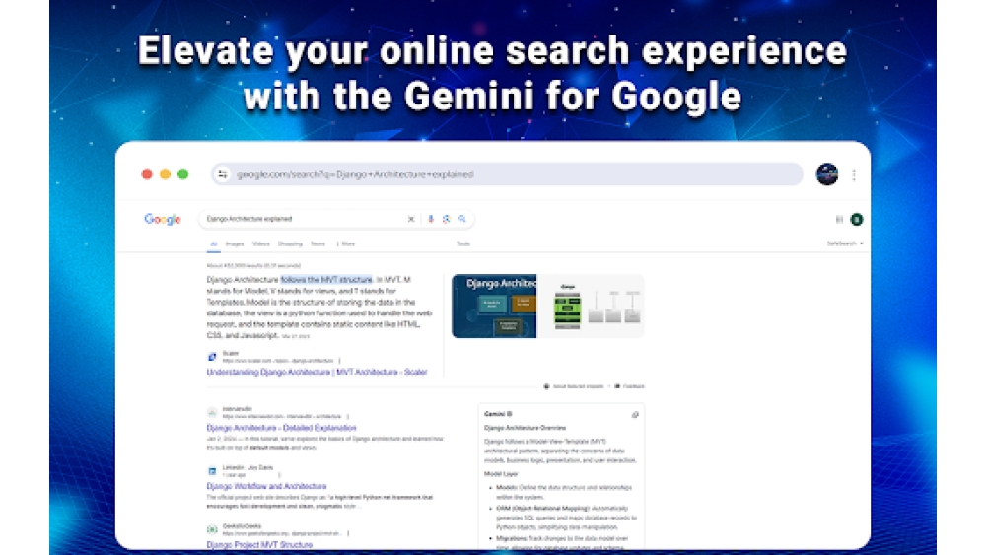
Task: Copy the Gemini answer with copy icon
Action: [635, 415]
